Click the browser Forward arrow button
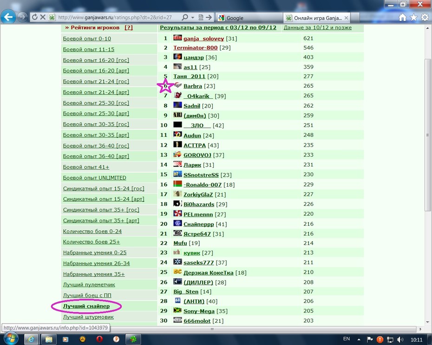 click(22, 17)
